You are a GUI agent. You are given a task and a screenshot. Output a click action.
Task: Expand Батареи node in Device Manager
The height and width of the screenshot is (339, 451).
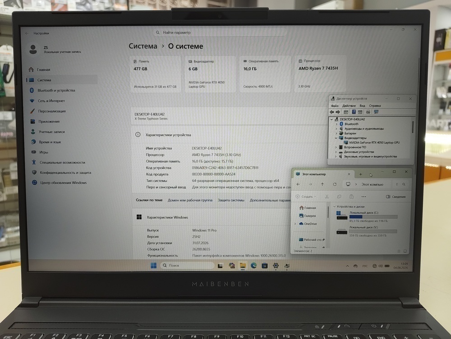[336, 133]
